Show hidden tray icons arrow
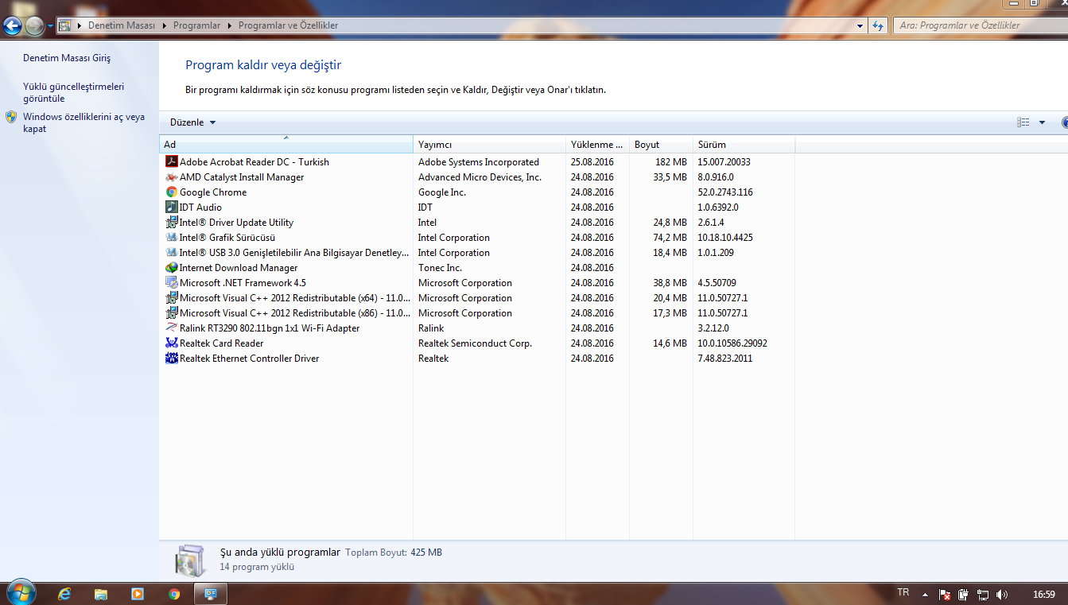Image resolution: width=1068 pixels, height=605 pixels. (925, 594)
